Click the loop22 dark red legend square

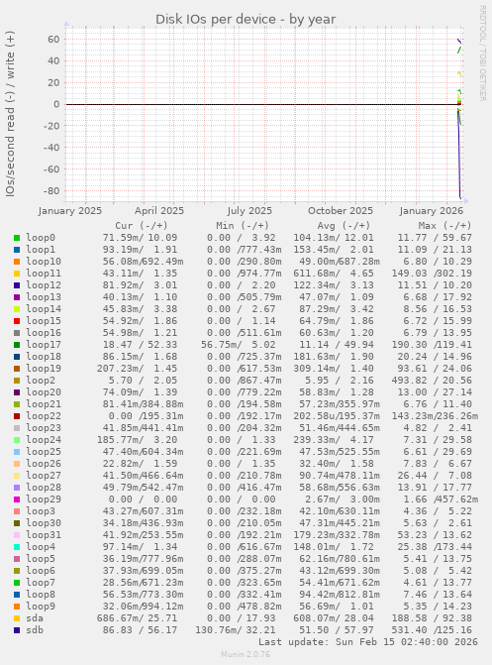pos(17,416)
